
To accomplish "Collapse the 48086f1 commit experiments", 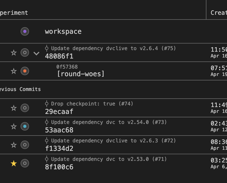I will tap(36, 53).
